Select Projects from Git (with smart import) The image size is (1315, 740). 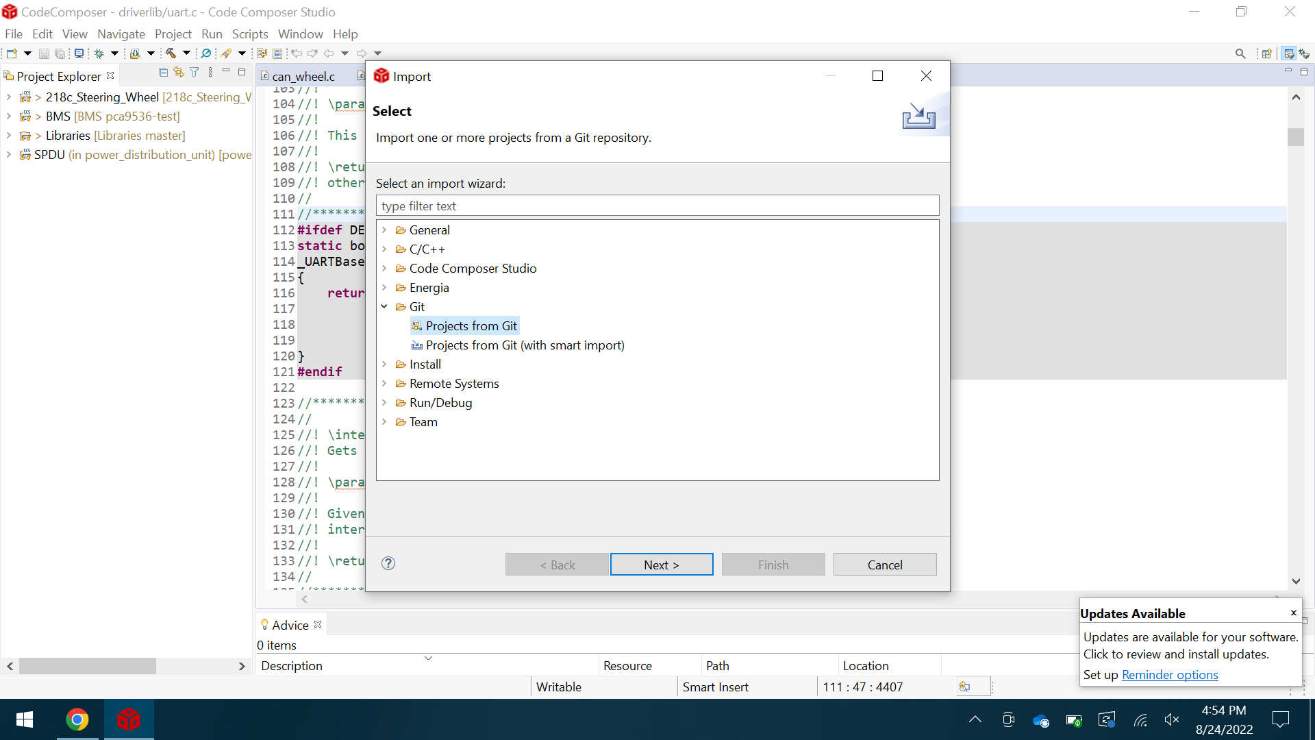[525, 345]
